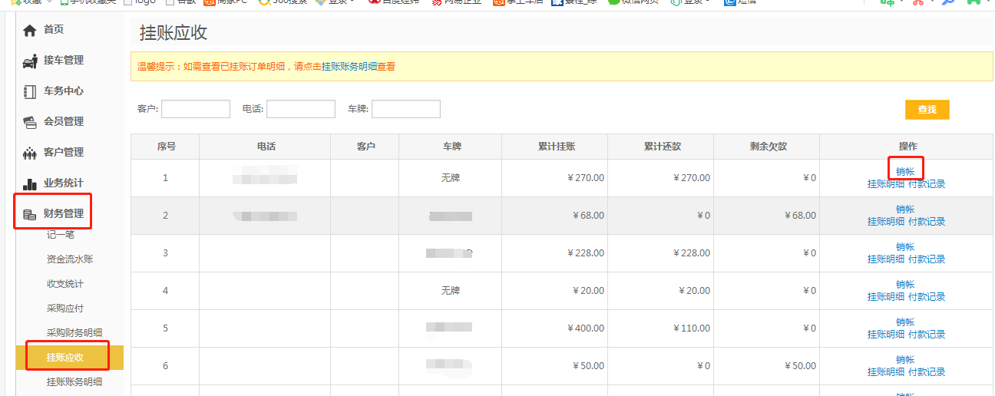The height and width of the screenshot is (396, 995).
Task: Select 收支统计 in the finance submenu
Action: click(65, 284)
